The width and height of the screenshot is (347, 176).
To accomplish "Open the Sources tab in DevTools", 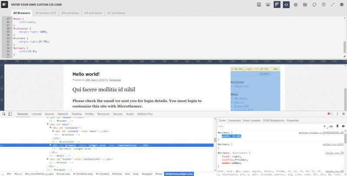I will (49, 114).
